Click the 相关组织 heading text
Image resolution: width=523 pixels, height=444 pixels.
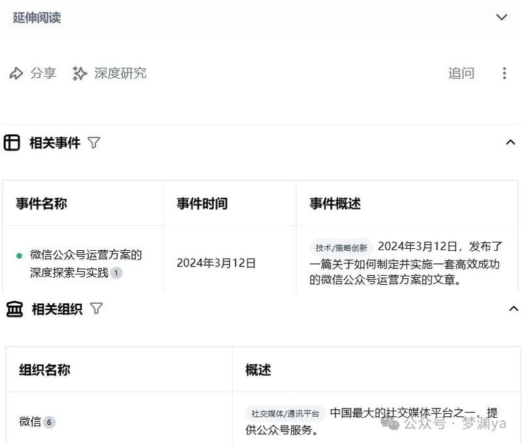57,309
